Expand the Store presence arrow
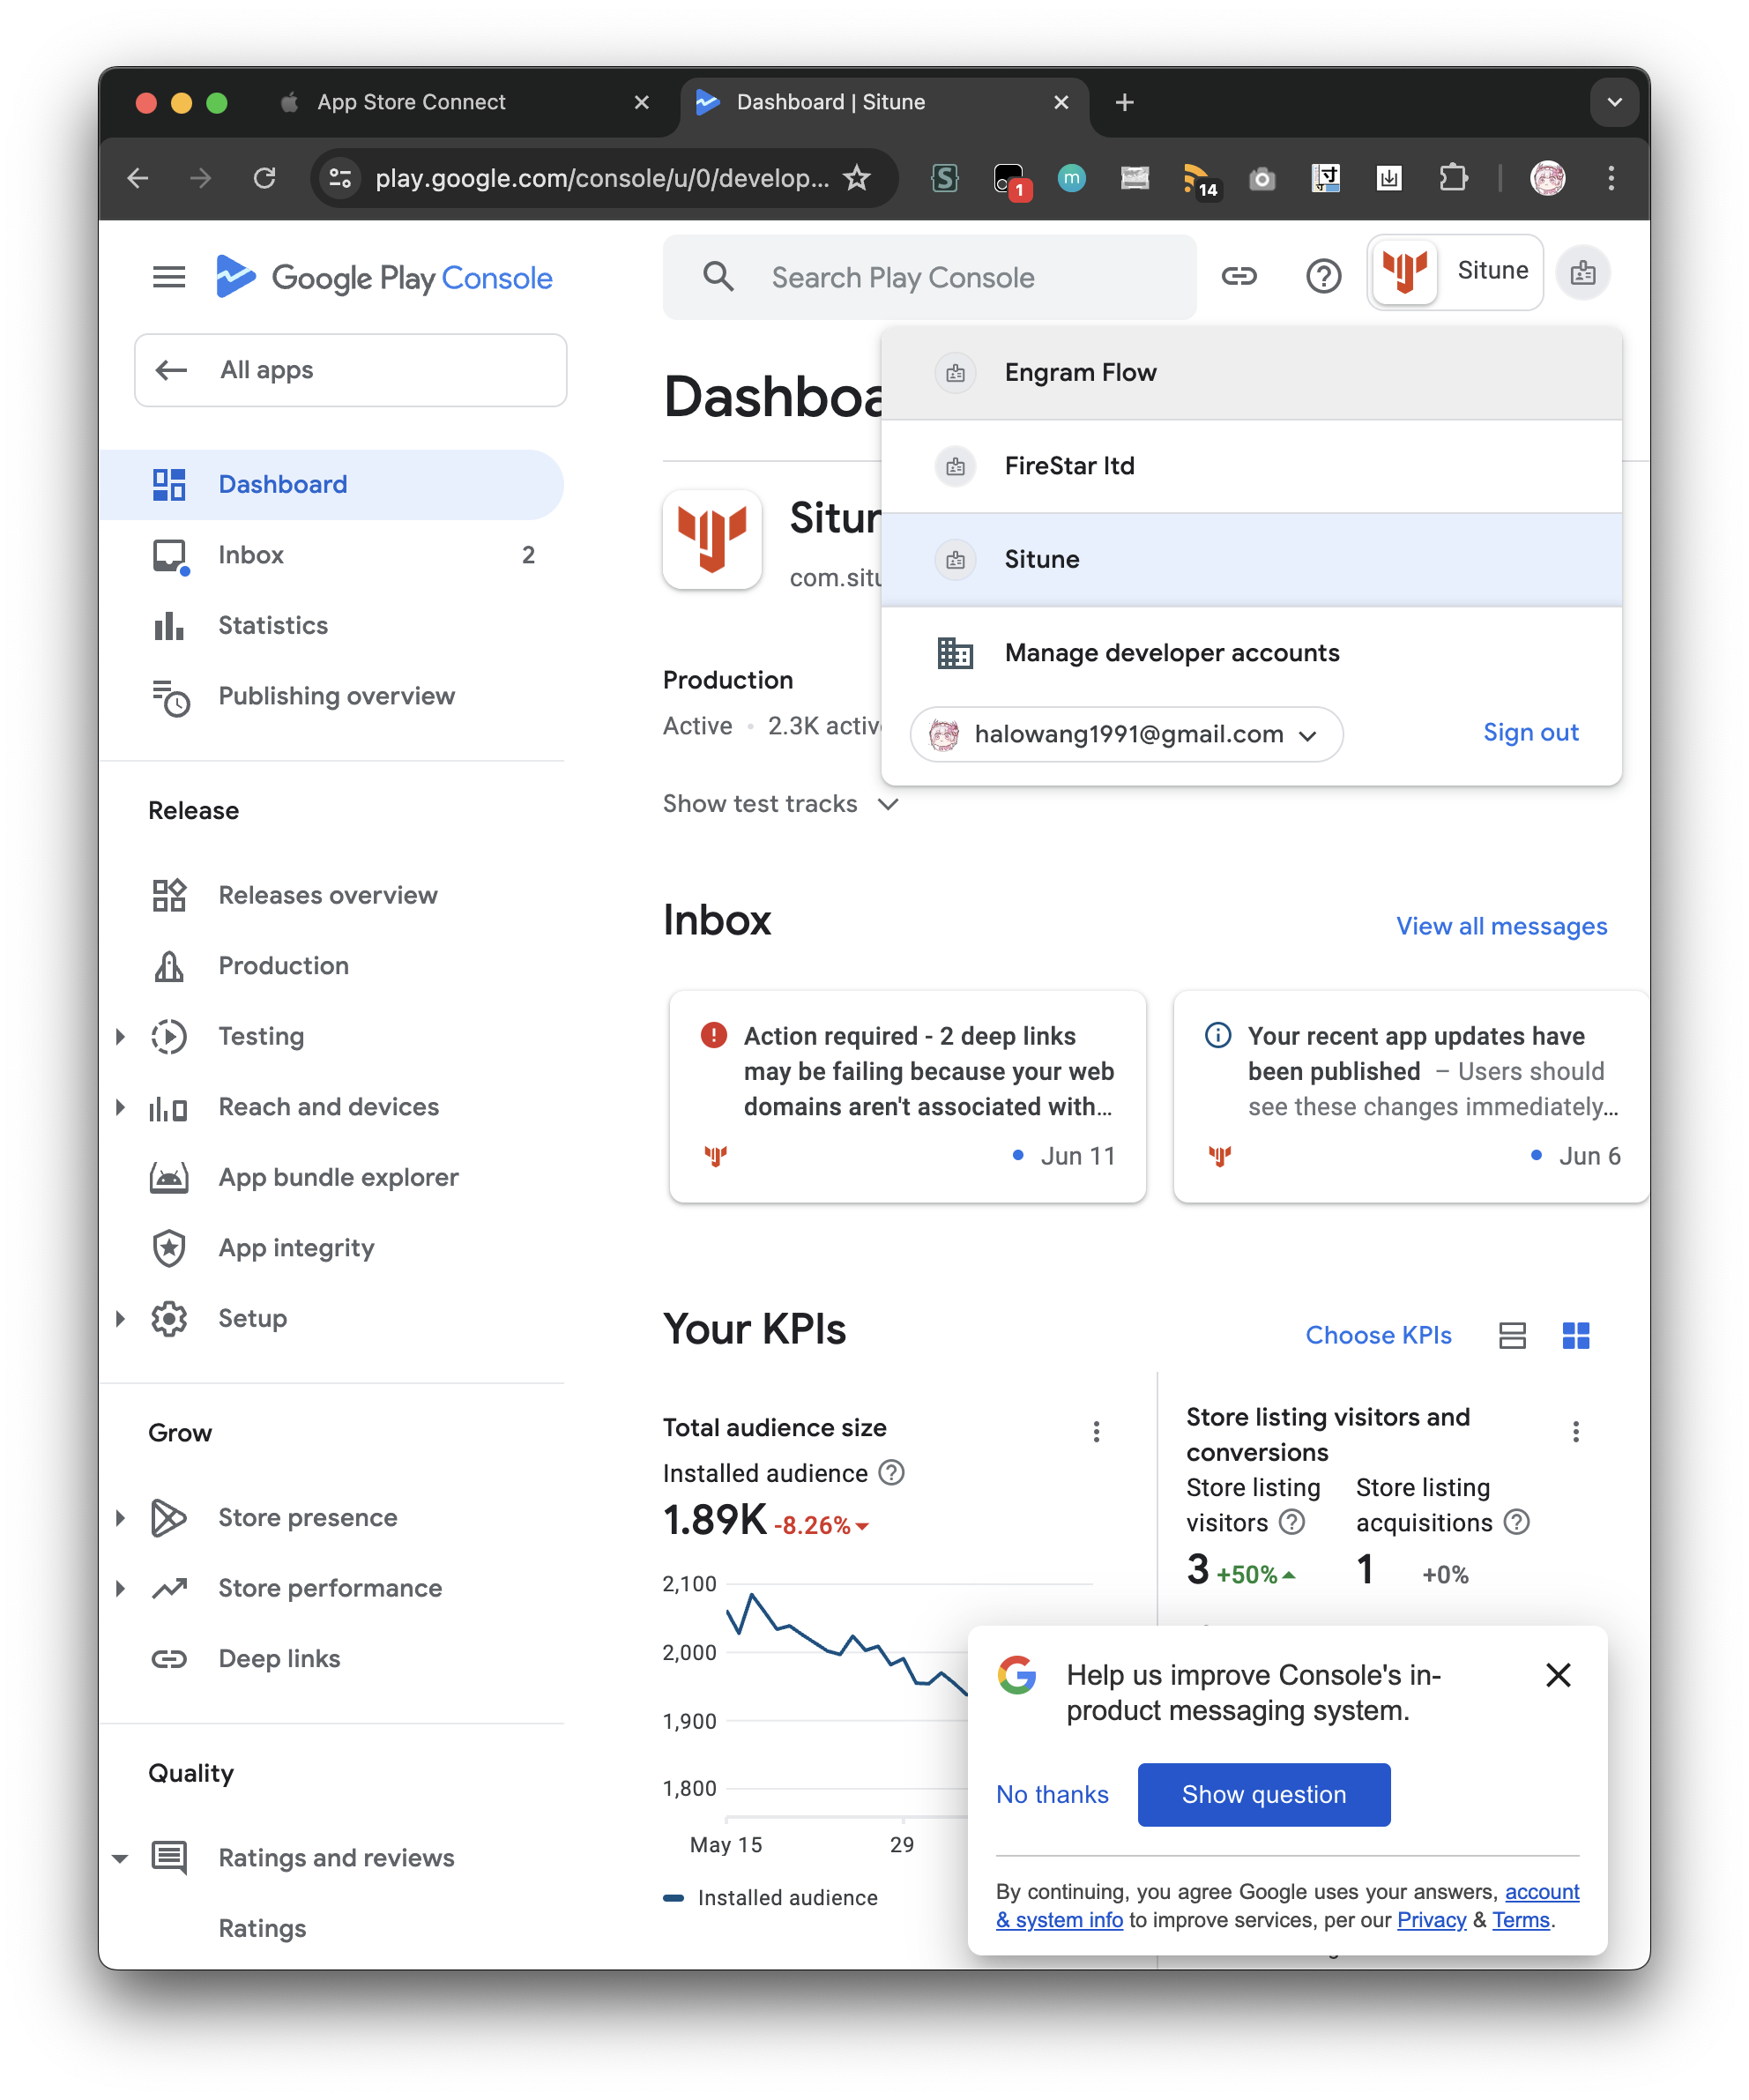Screen dimensions: 1749x2100 click(120, 1518)
